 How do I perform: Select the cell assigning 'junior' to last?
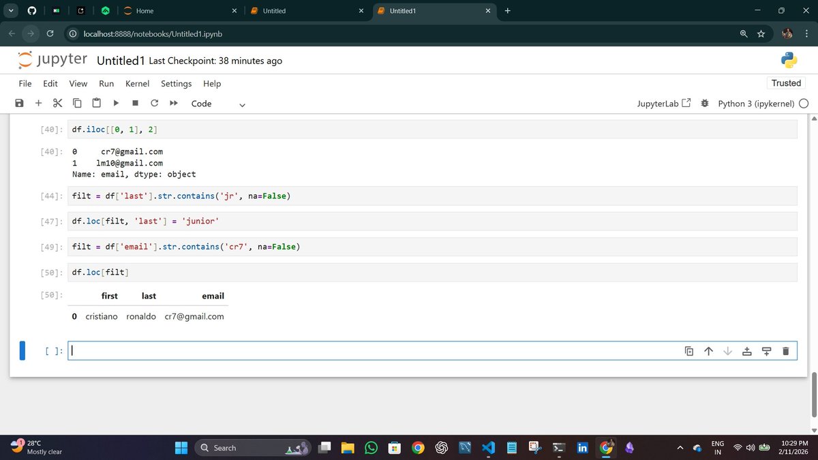click(432, 221)
